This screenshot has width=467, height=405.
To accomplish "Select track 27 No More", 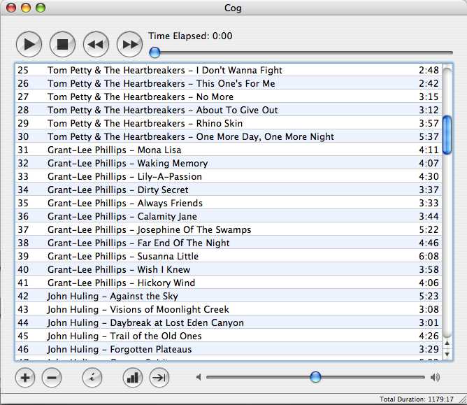I will click(x=229, y=97).
